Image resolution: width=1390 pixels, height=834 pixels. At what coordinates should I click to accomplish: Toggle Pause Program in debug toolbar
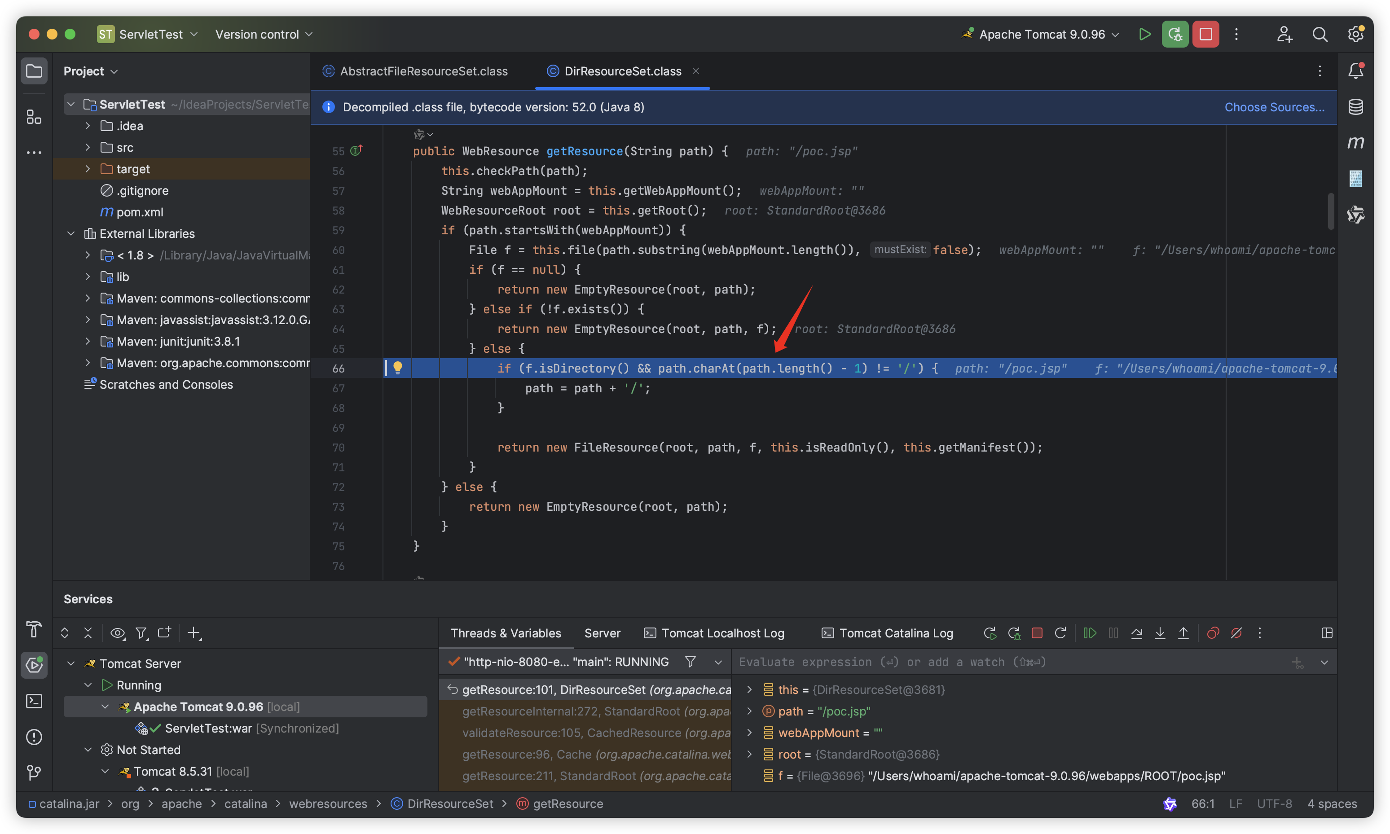[x=1113, y=633]
